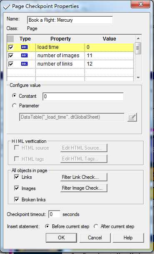Click the checkmark icon in the title bar
The height and width of the screenshot is (254, 154).
pos(7,7)
